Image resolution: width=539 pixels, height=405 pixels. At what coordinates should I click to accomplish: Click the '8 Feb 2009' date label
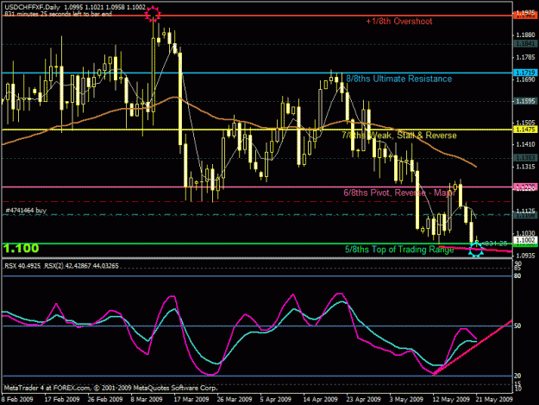[17, 399]
